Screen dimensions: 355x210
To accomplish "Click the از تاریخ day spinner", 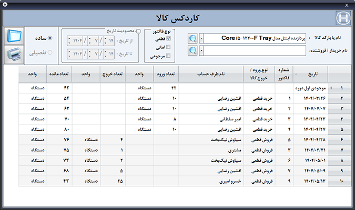I will [109, 41].
